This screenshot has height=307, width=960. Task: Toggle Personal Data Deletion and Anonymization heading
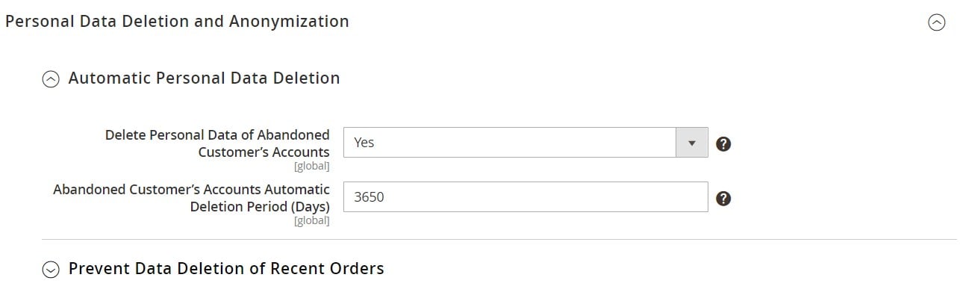[177, 22]
